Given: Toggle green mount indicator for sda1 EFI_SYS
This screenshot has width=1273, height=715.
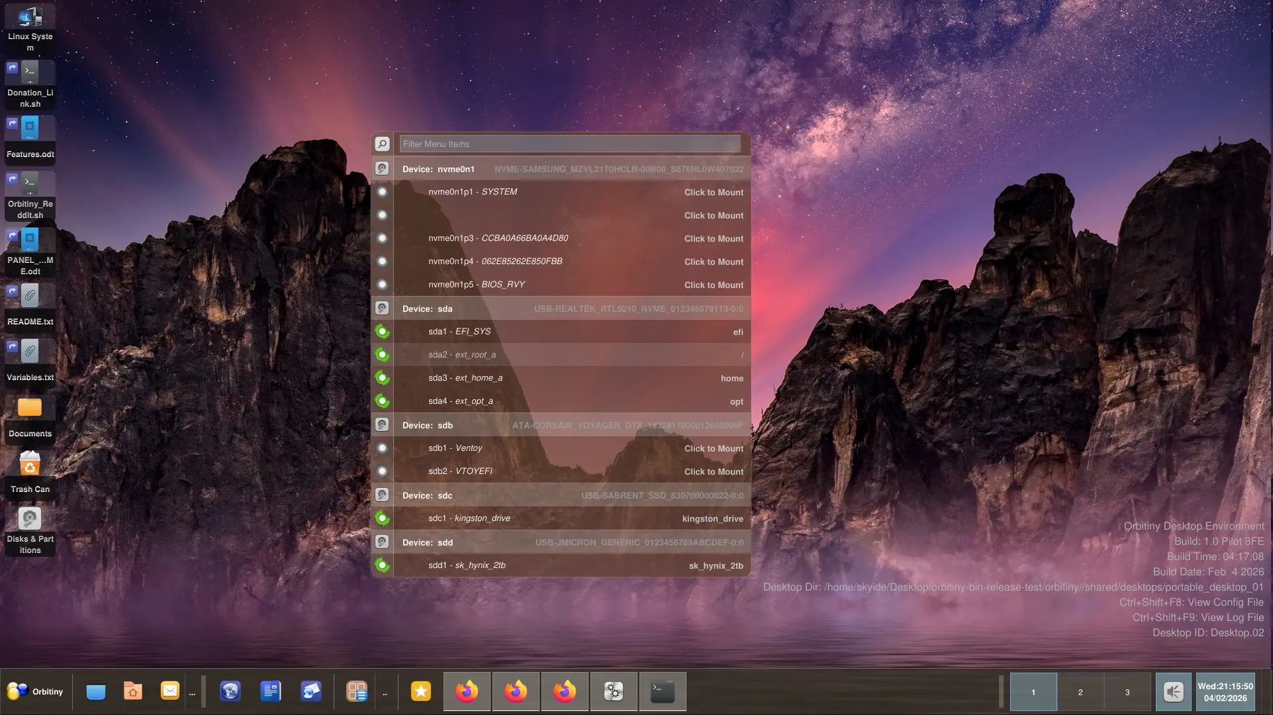Looking at the screenshot, I should [382, 332].
